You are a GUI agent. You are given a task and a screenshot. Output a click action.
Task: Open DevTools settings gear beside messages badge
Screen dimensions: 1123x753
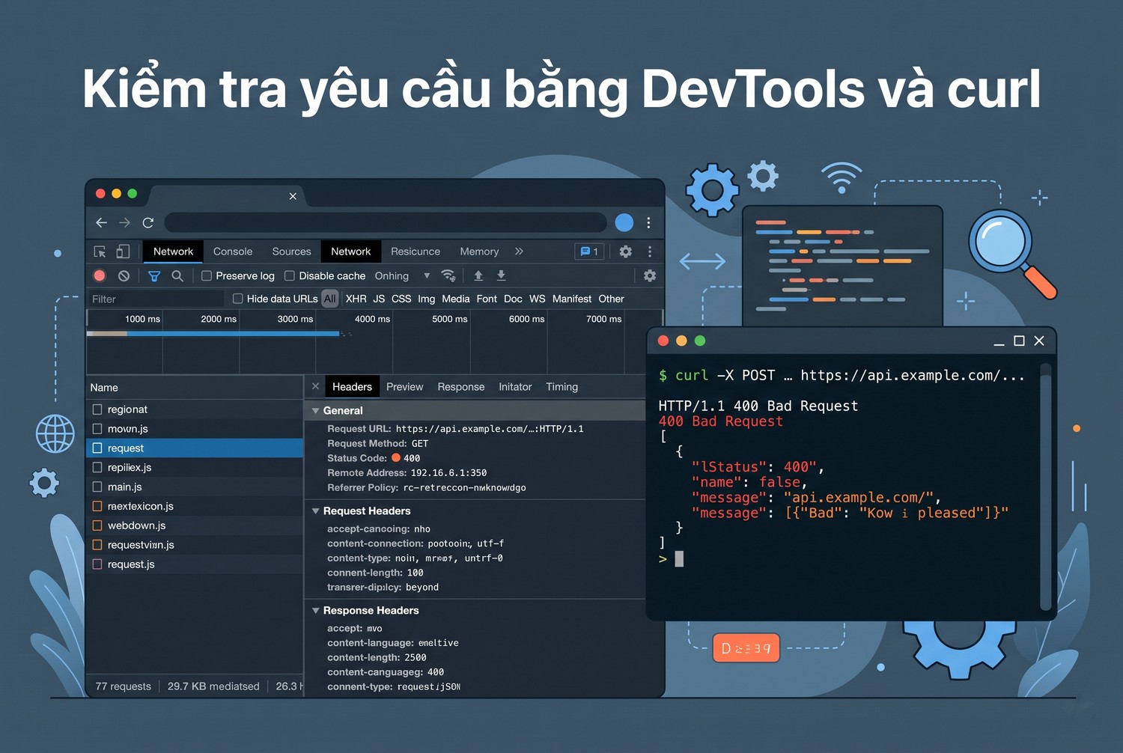[x=626, y=251]
